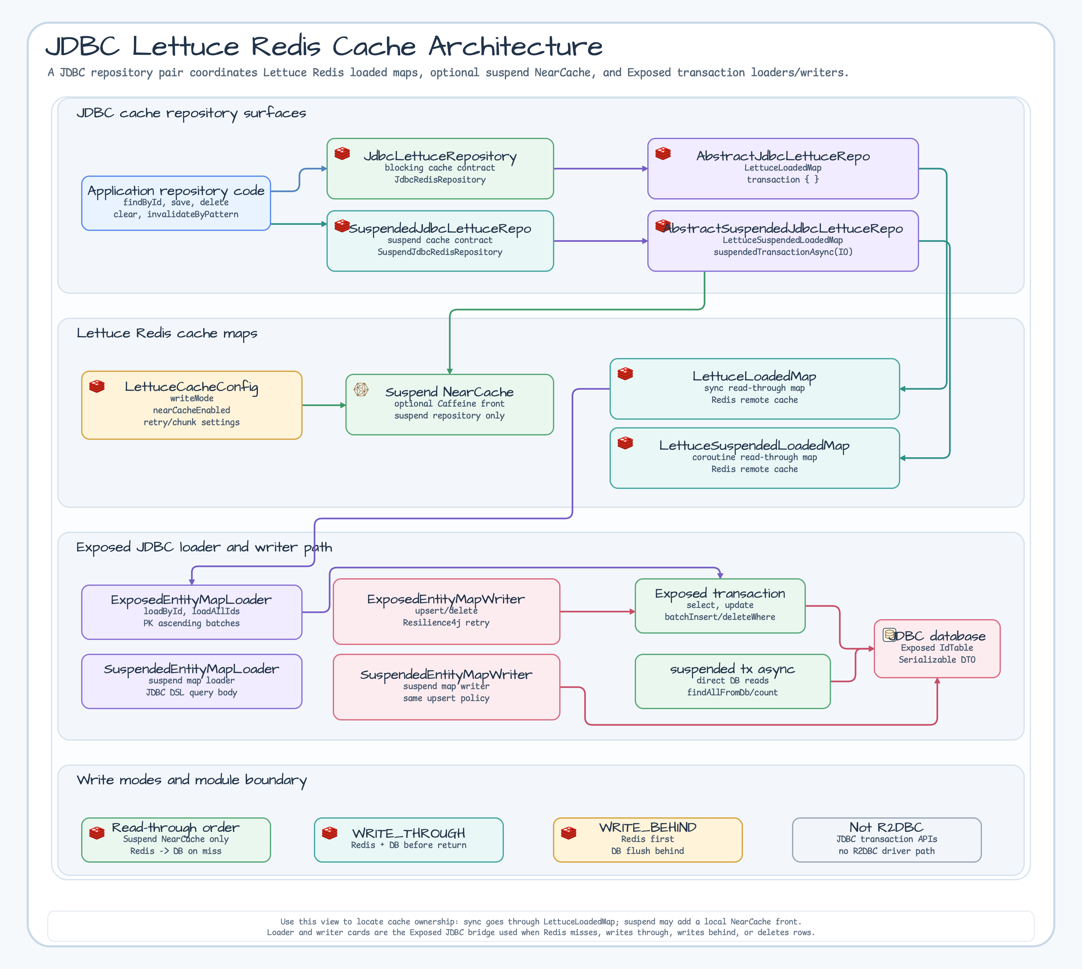Select the LettuceLoadedMap title

tap(755, 376)
